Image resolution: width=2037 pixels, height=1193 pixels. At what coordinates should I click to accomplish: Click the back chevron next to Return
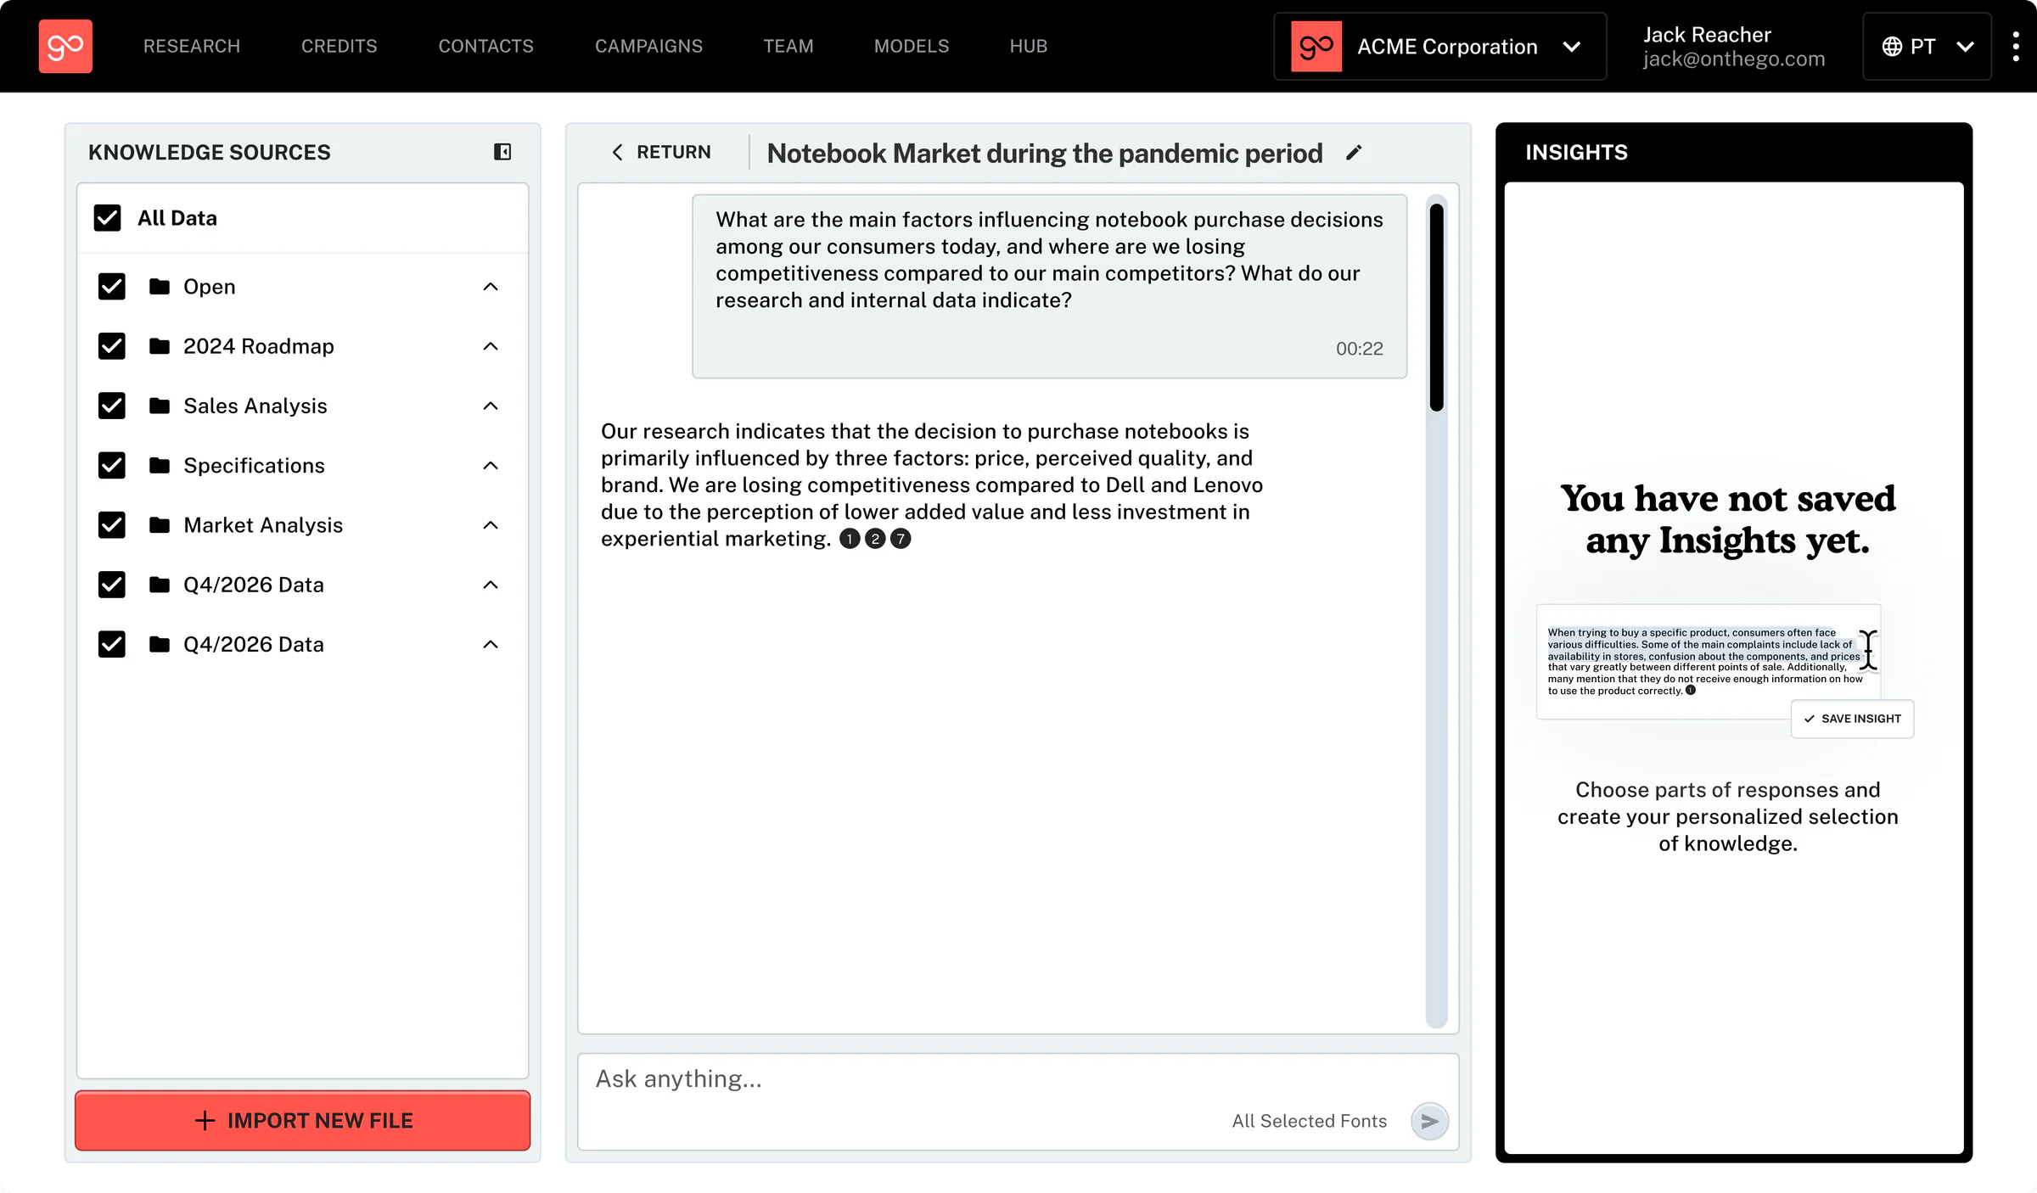[617, 152]
